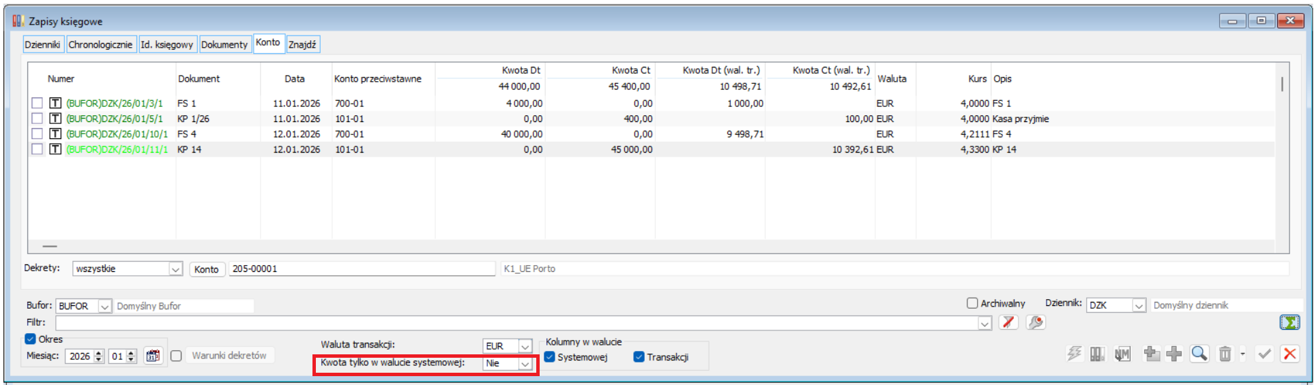Open the small arrow beside trash icon
This screenshot has height=385, width=1314.
1242,354
